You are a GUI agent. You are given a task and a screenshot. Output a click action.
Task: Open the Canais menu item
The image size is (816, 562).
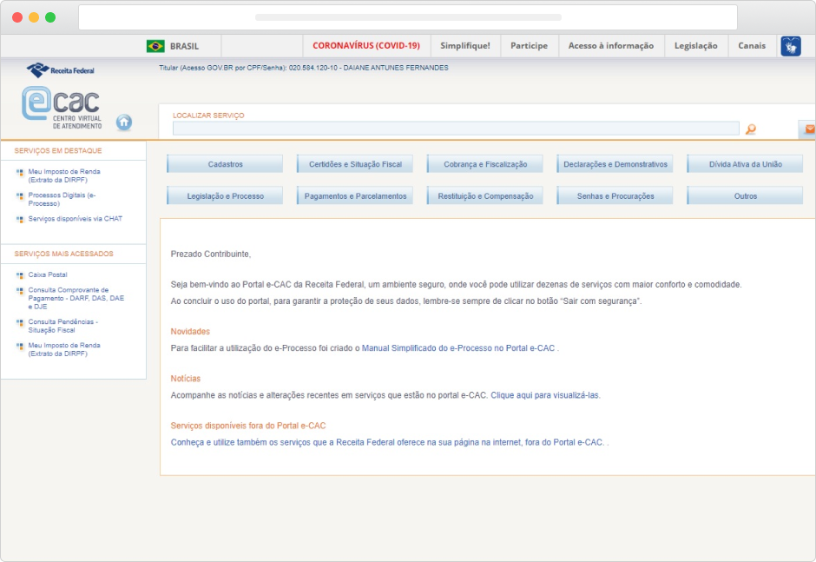[752, 46]
